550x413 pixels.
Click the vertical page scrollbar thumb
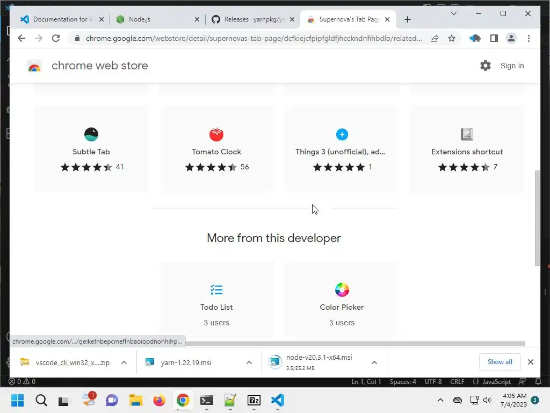pyautogui.click(x=537, y=218)
